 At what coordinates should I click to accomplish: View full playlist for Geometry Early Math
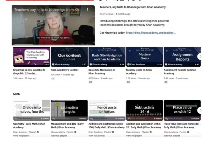point(21,136)
